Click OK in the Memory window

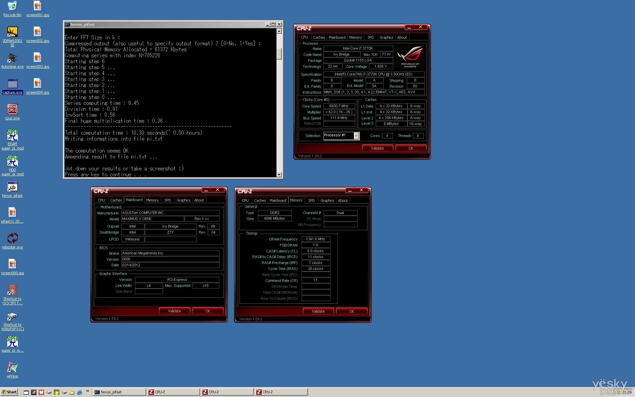352,311
